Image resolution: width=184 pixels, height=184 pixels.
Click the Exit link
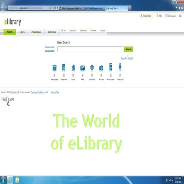point(180,16)
